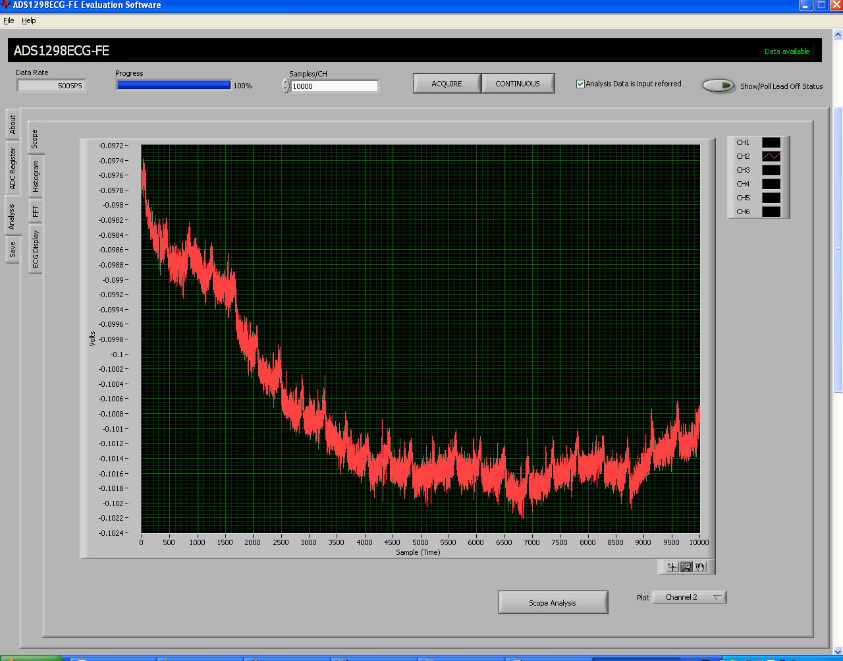Switch to the Save tab
Image resolution: width=843 pixels, height=661 pixels.
point(13,249)
